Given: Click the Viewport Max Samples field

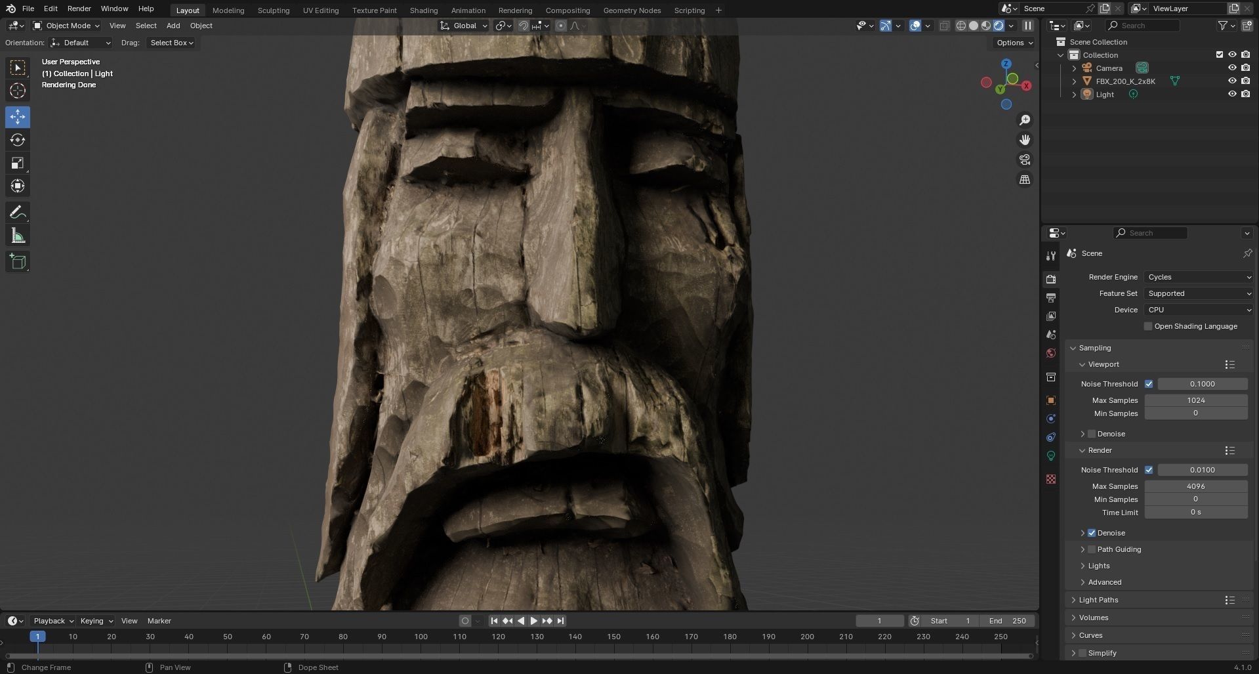Looking at the screenshot, I should [x=1196, y=400].
